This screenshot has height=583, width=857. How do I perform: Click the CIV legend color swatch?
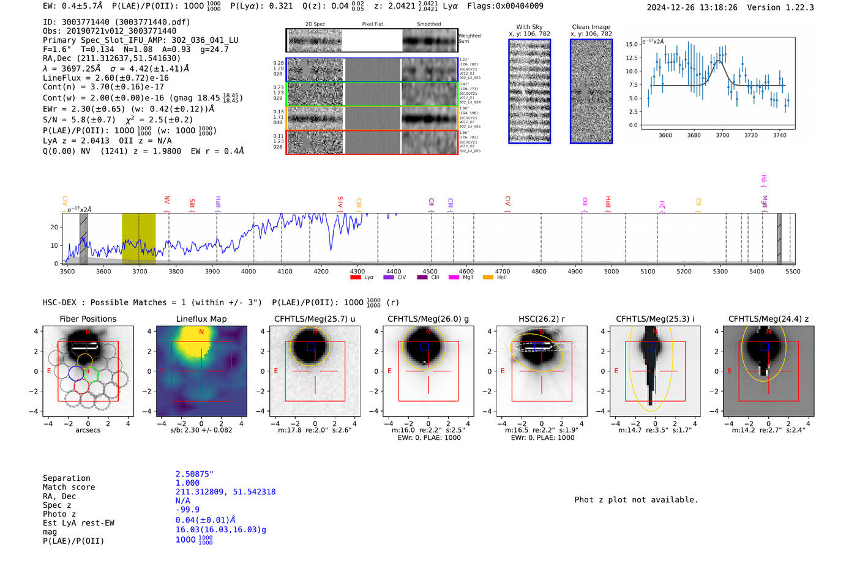tap(389, 278)
